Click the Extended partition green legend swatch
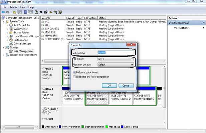The height and width of the screenshot is (133, 206). point(82,127)
